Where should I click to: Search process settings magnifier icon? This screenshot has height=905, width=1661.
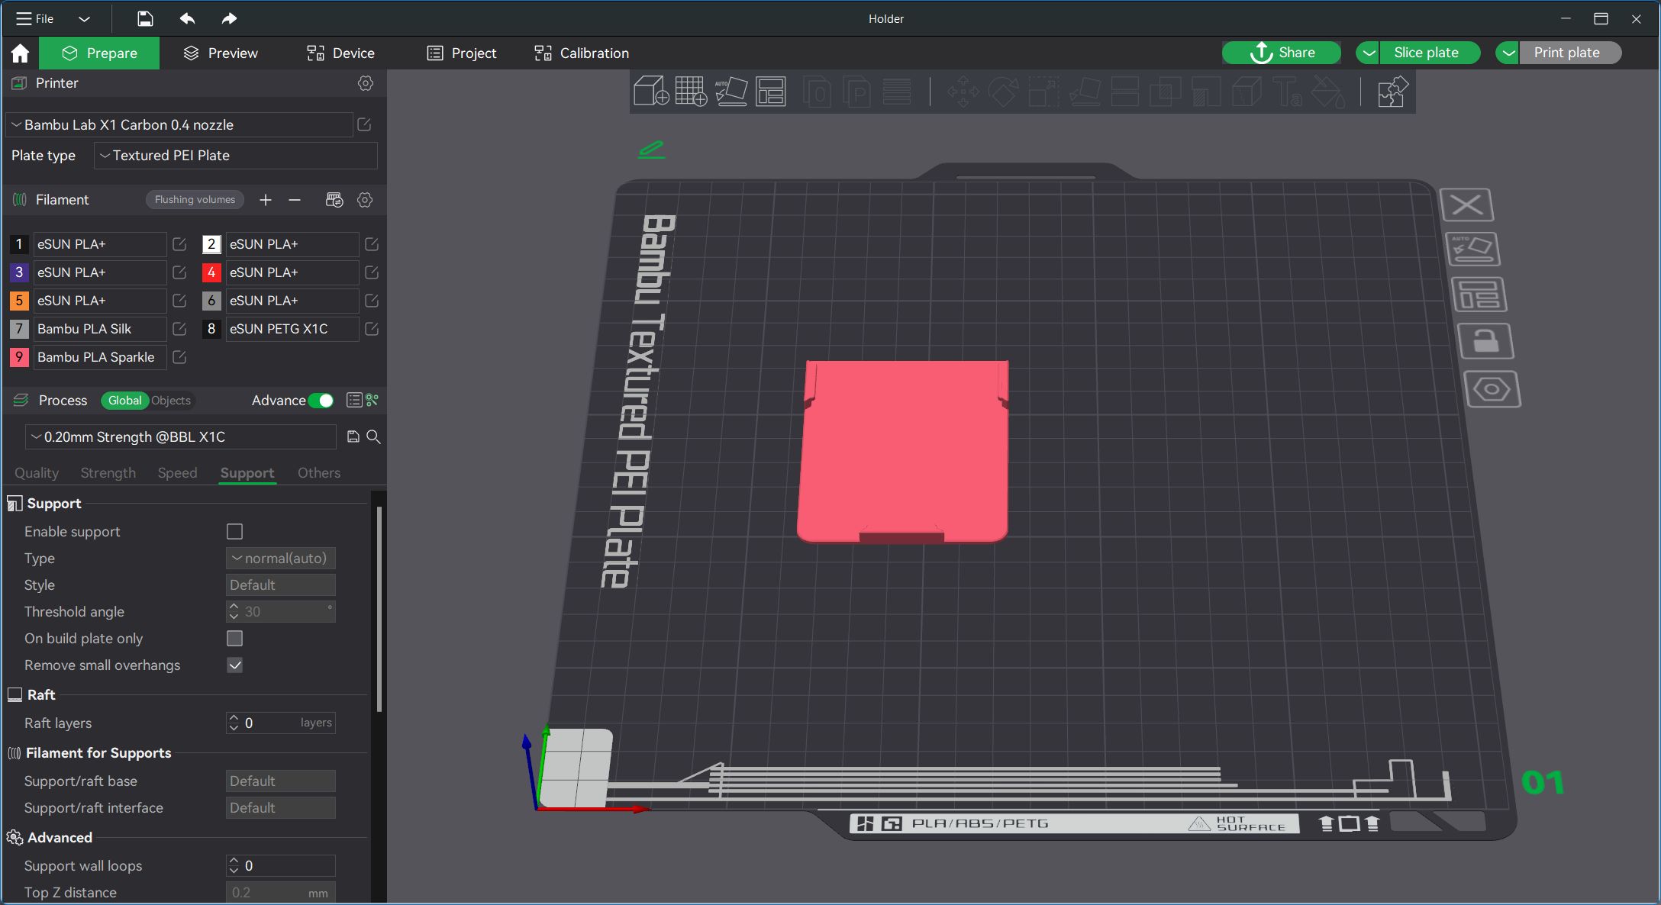[x=373, y=436]
